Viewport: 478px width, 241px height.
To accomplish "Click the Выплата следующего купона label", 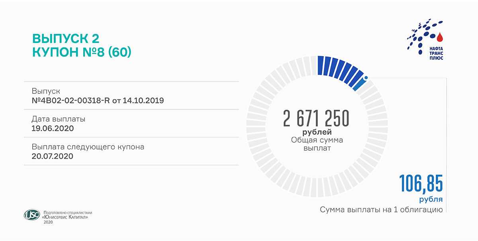I will coord(88,147).
